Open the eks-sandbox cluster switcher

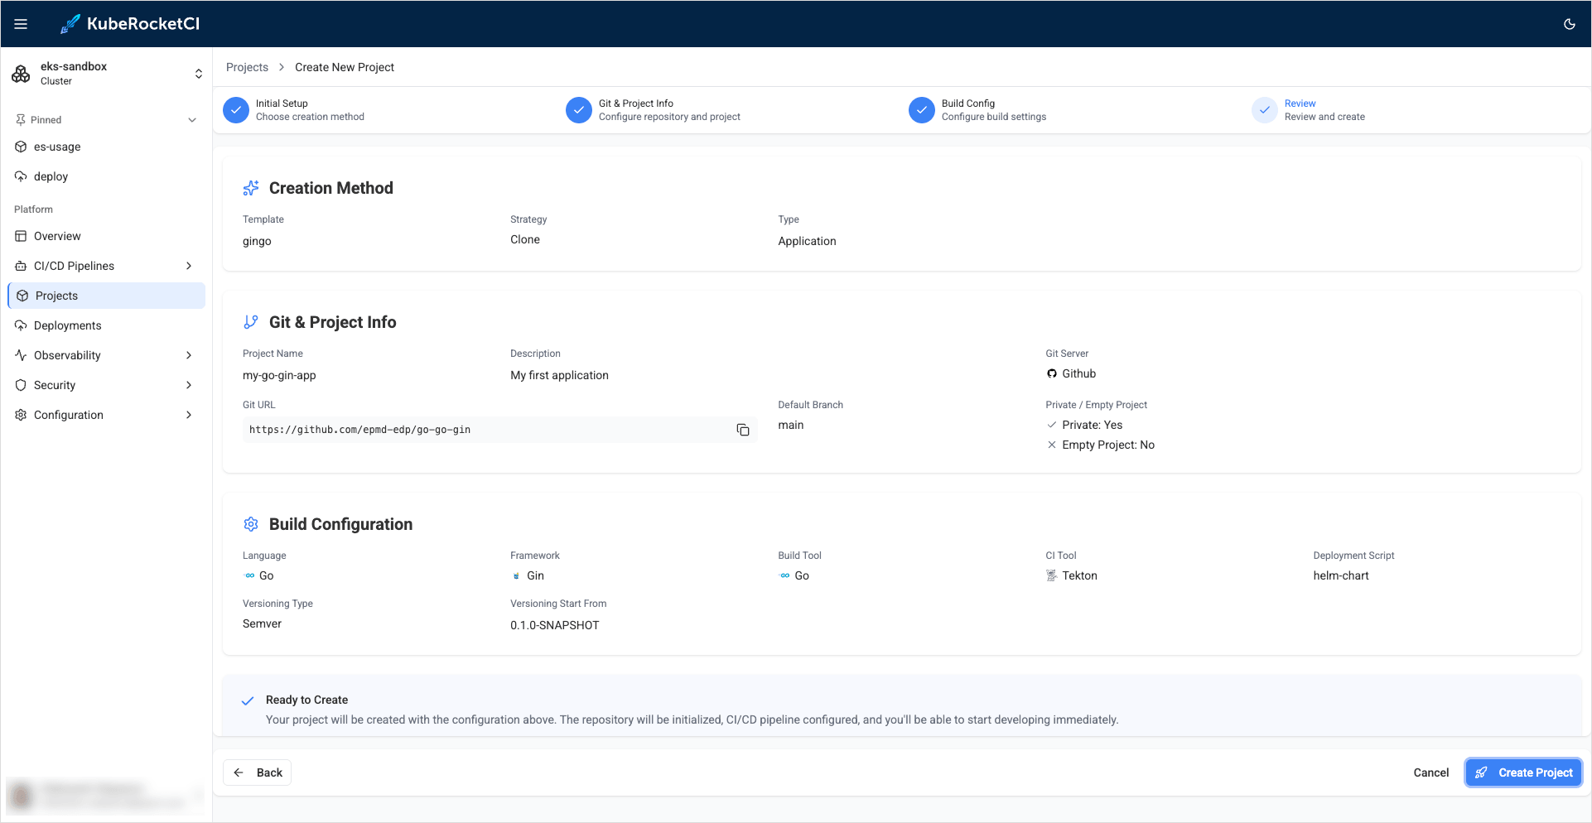(198, 74)
